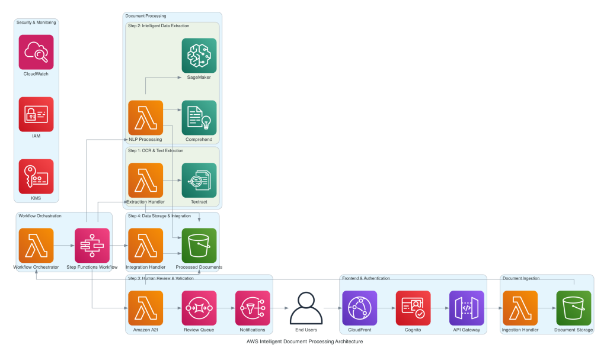Viewport: 607px width, 351px height.
Task: Click the Amazon A2I Lambda icon
Action: click(146, 308)
